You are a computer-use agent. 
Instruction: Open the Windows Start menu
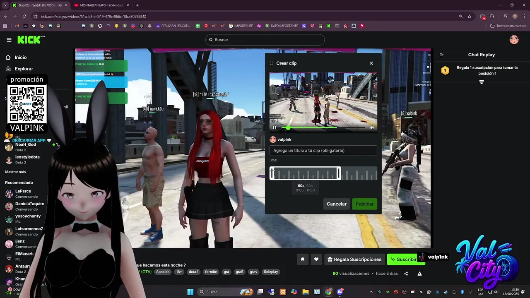click(x=190, y=292)
